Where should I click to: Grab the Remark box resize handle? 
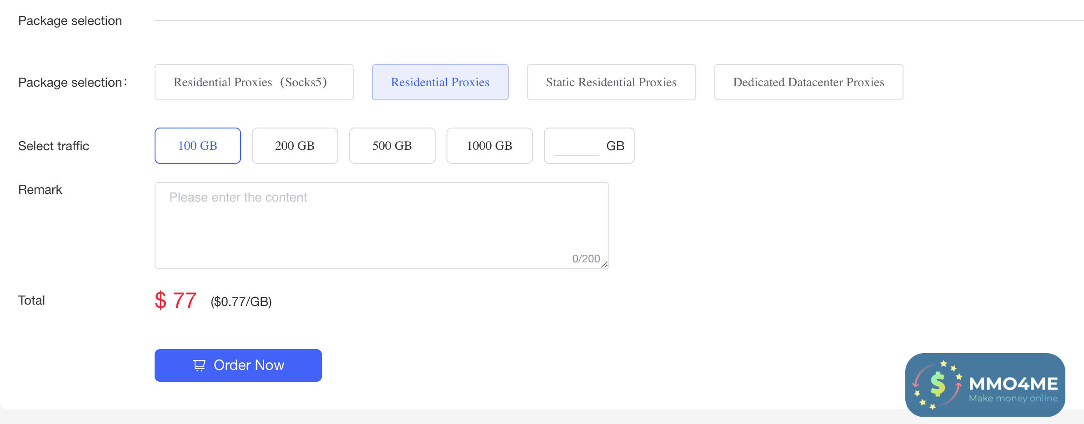click(x=604, y=265)
